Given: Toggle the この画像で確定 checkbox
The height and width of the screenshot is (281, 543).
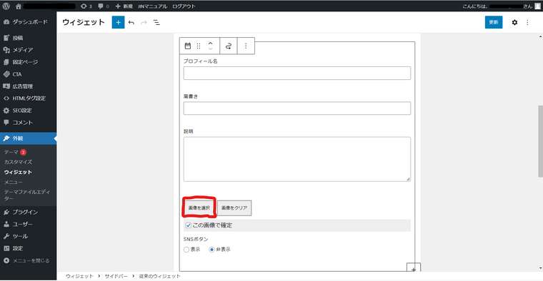Looking at the screenshot, I should pos(188,225).
